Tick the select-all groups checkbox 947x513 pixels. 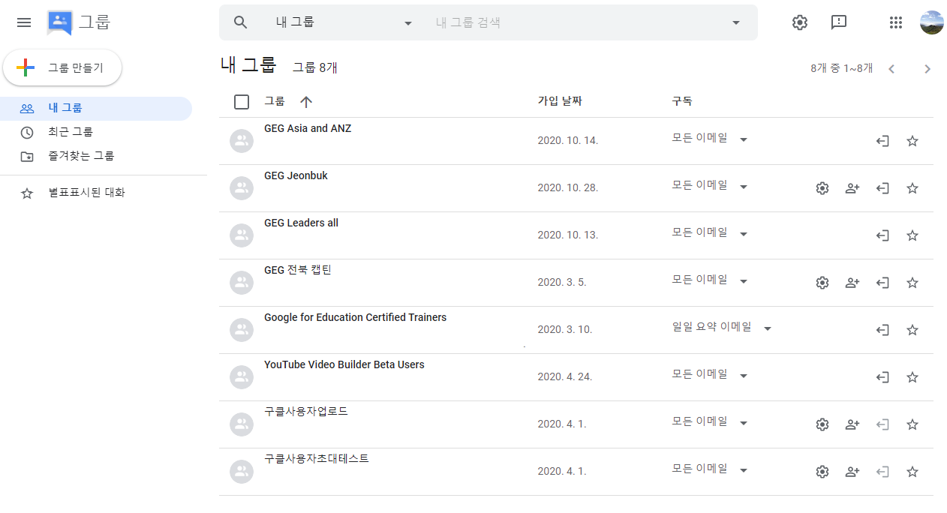pyautogui.click(x=242, y=102)
